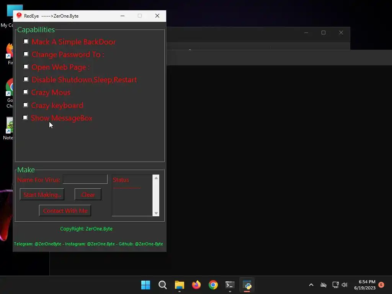392x294 pixels.
Task: Launch Firefox from the taskbar
Action: 196,285
